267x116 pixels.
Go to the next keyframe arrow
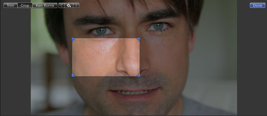(x=76, y=5)
